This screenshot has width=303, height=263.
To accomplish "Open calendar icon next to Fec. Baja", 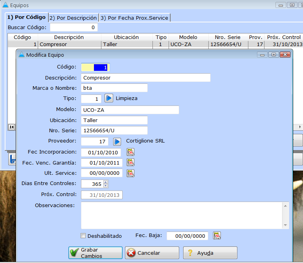I will [x=217, y=236].
